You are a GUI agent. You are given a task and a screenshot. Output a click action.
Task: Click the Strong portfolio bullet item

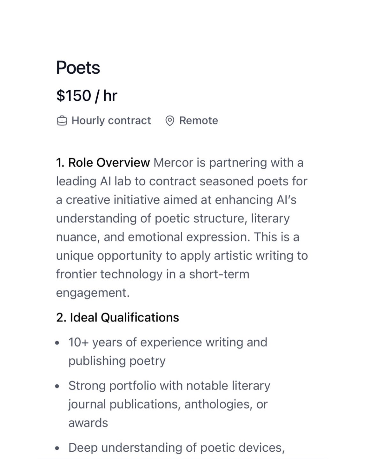click(x=169, y=404)
